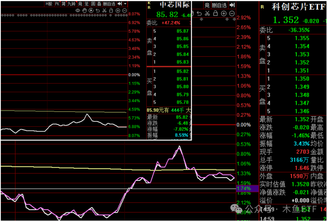Toggle the padlock icon in 中芯国际 chart toolbar

click(x=111, y=10)
